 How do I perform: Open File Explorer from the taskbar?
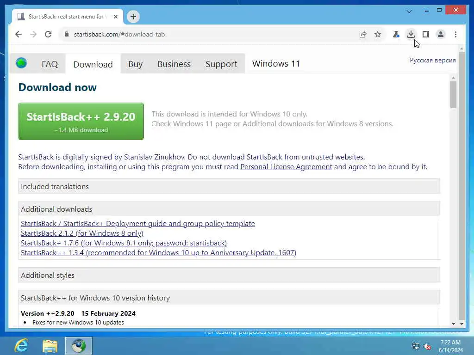click(50, 346)
